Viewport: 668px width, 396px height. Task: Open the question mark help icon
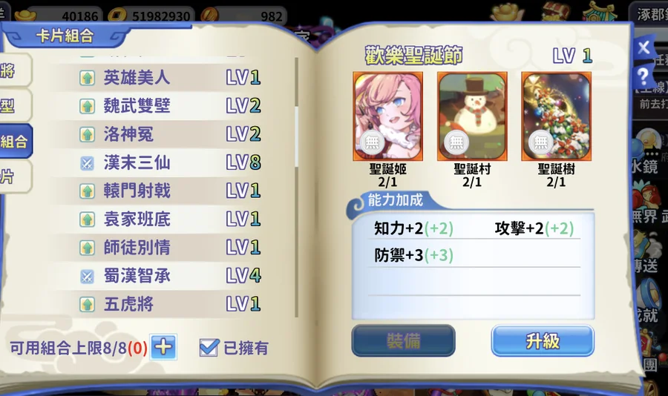coord(643,76)
